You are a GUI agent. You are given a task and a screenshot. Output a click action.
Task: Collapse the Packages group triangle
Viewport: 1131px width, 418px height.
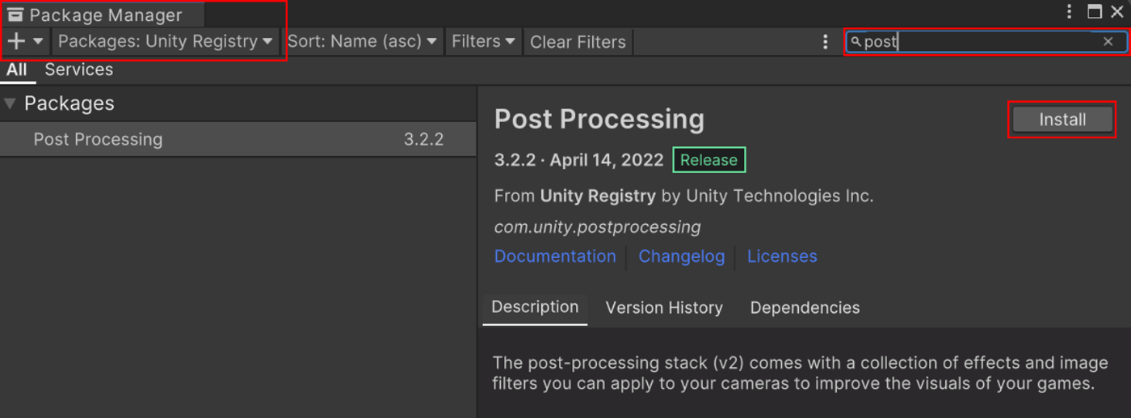click(x=11, y=103)
